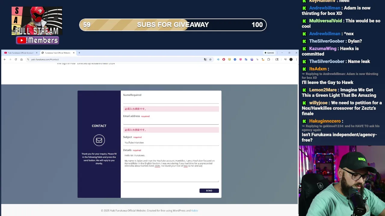Screen dimensions: 385x216
Task: Close the Yuki Furukawa Official Account tab
Action: click(37, 53)
